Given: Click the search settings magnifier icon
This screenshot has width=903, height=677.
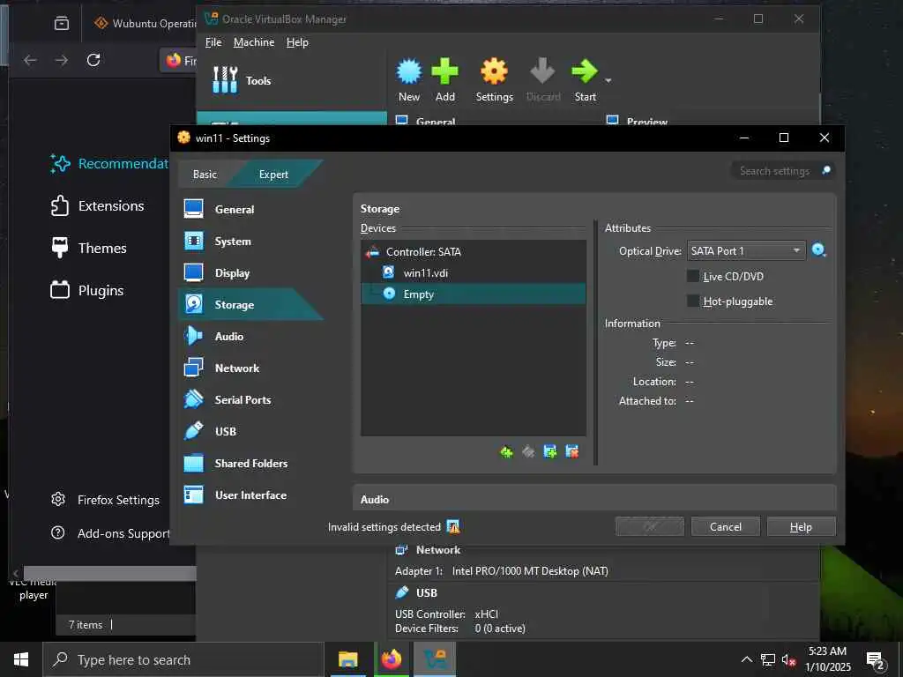Looking at the screenshot, I should tap(825, 170).
